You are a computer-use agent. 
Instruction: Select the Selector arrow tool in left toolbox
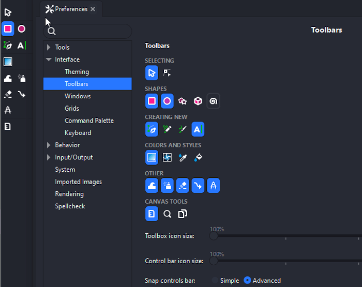coord(8,12)
